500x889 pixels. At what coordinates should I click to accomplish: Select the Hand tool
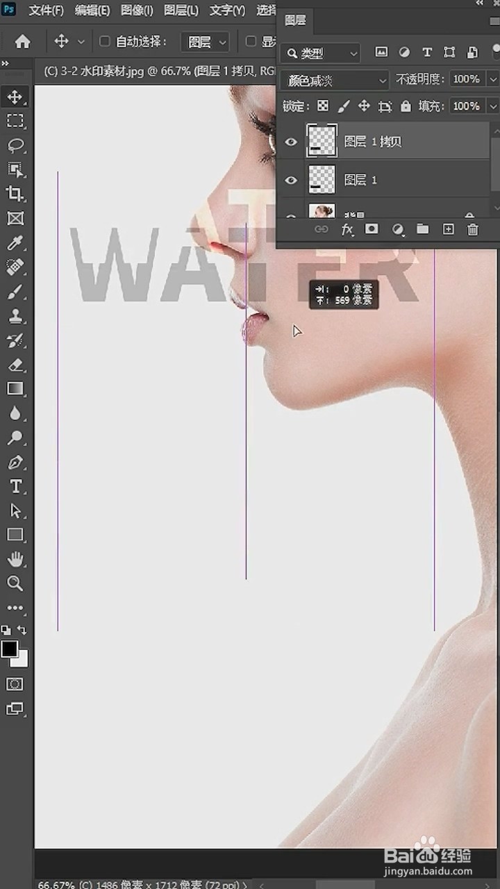pos(15,559)
